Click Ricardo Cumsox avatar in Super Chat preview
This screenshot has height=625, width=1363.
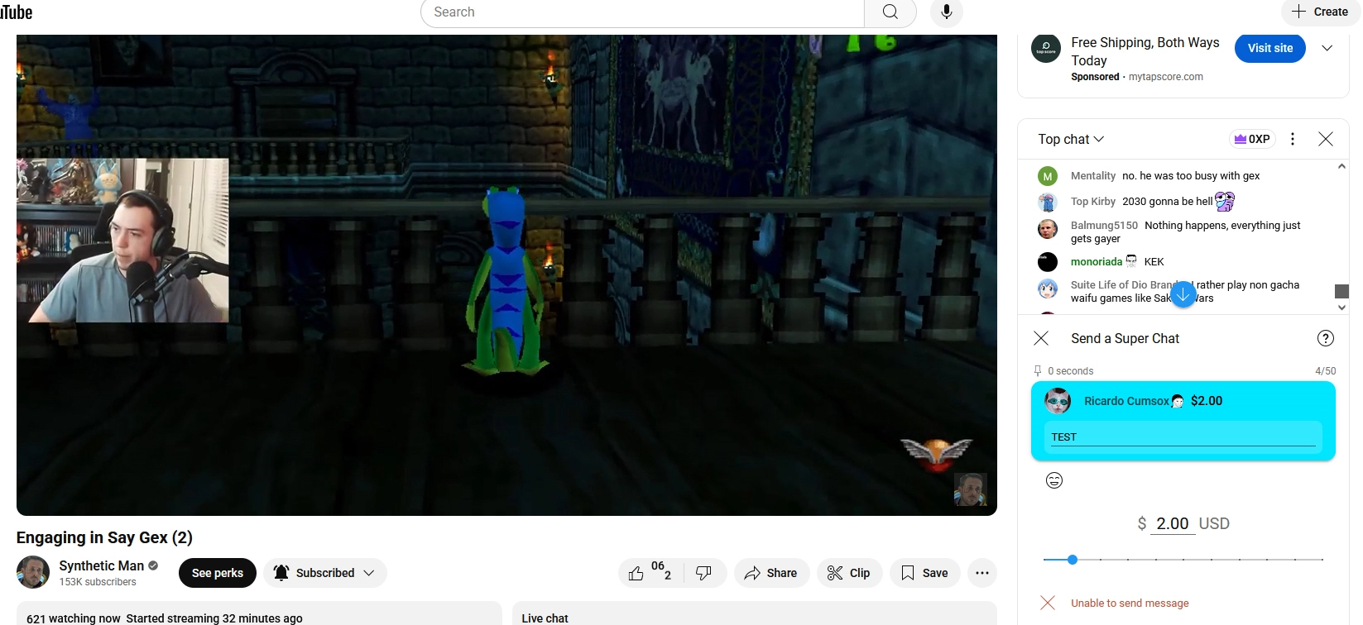(1058, 402)
